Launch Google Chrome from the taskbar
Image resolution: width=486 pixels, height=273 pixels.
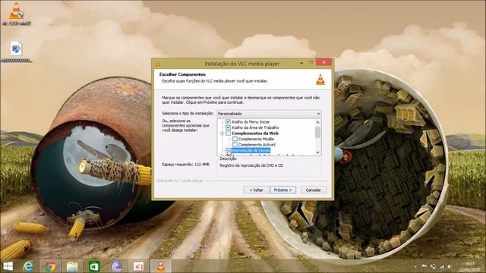[50, 266]
